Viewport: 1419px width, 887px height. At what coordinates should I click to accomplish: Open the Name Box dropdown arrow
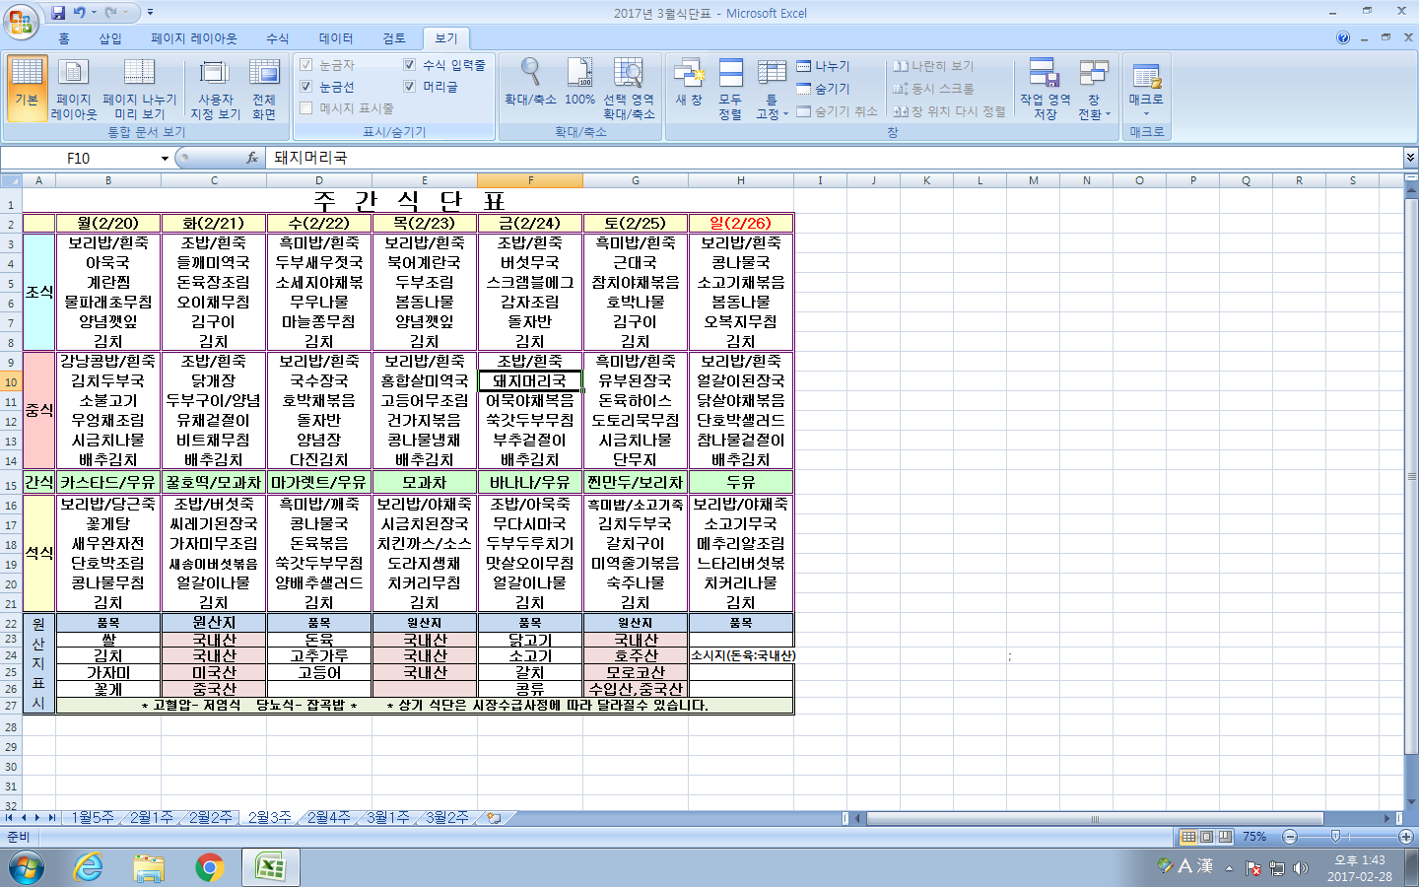(x=165, y=159)
